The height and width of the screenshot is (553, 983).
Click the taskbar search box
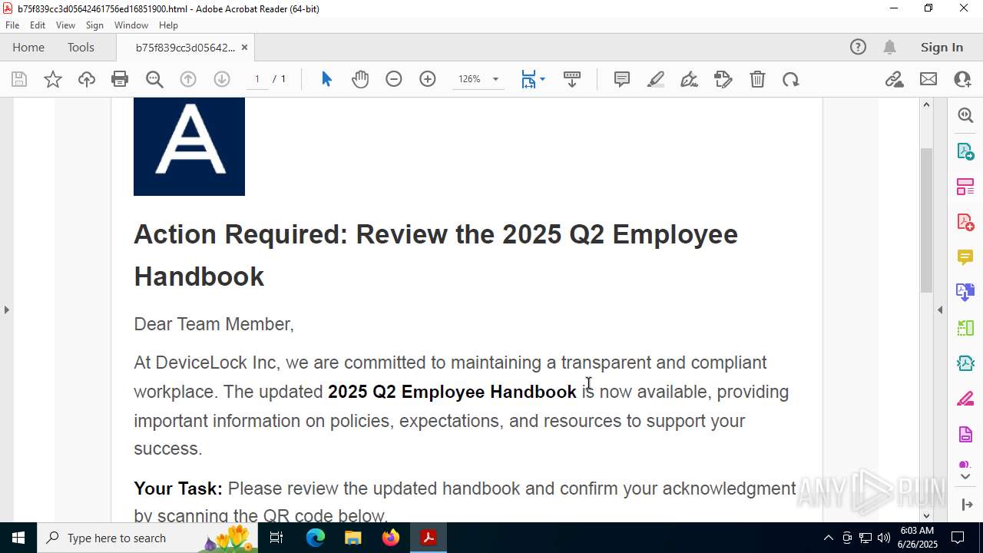coord(148,538)
